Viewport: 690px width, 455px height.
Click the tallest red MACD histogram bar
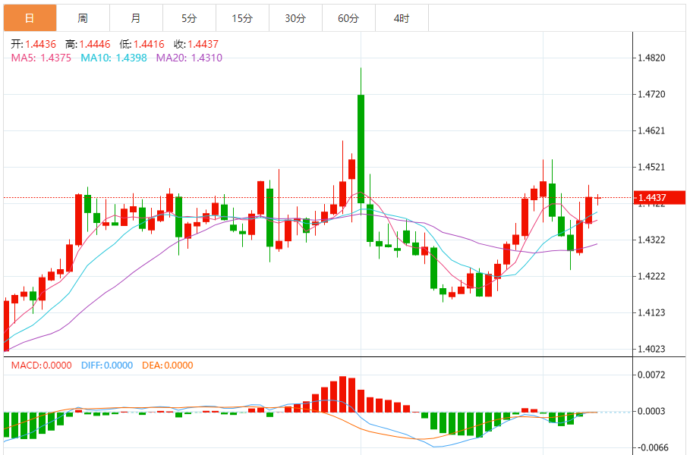[x=343, y=394]
